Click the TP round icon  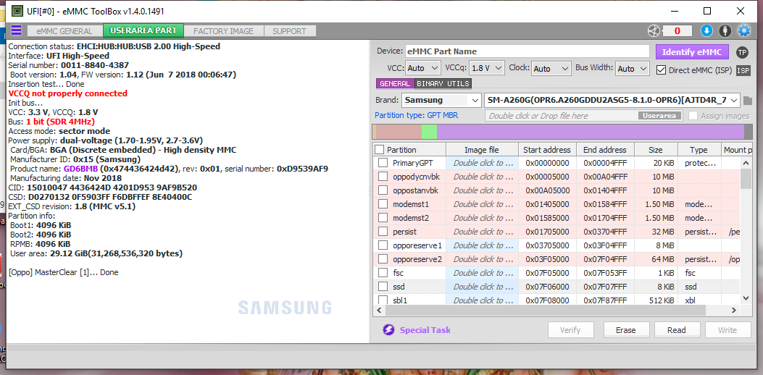coord(741,52)
